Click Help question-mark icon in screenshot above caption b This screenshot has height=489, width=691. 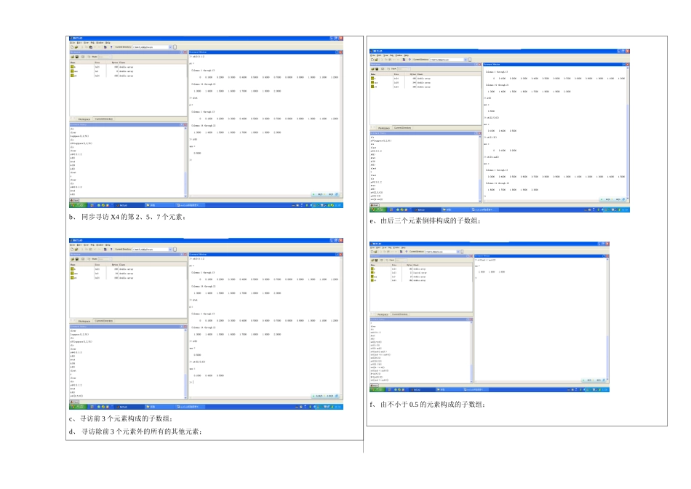click(x=111, y=47)
